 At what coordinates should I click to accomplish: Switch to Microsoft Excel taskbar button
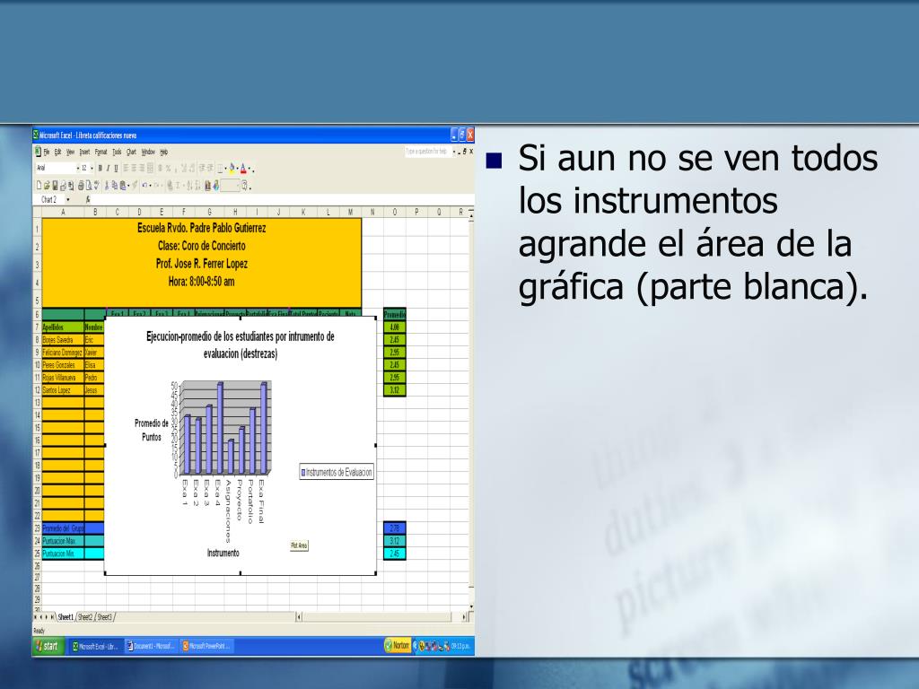tap(96, 646)
